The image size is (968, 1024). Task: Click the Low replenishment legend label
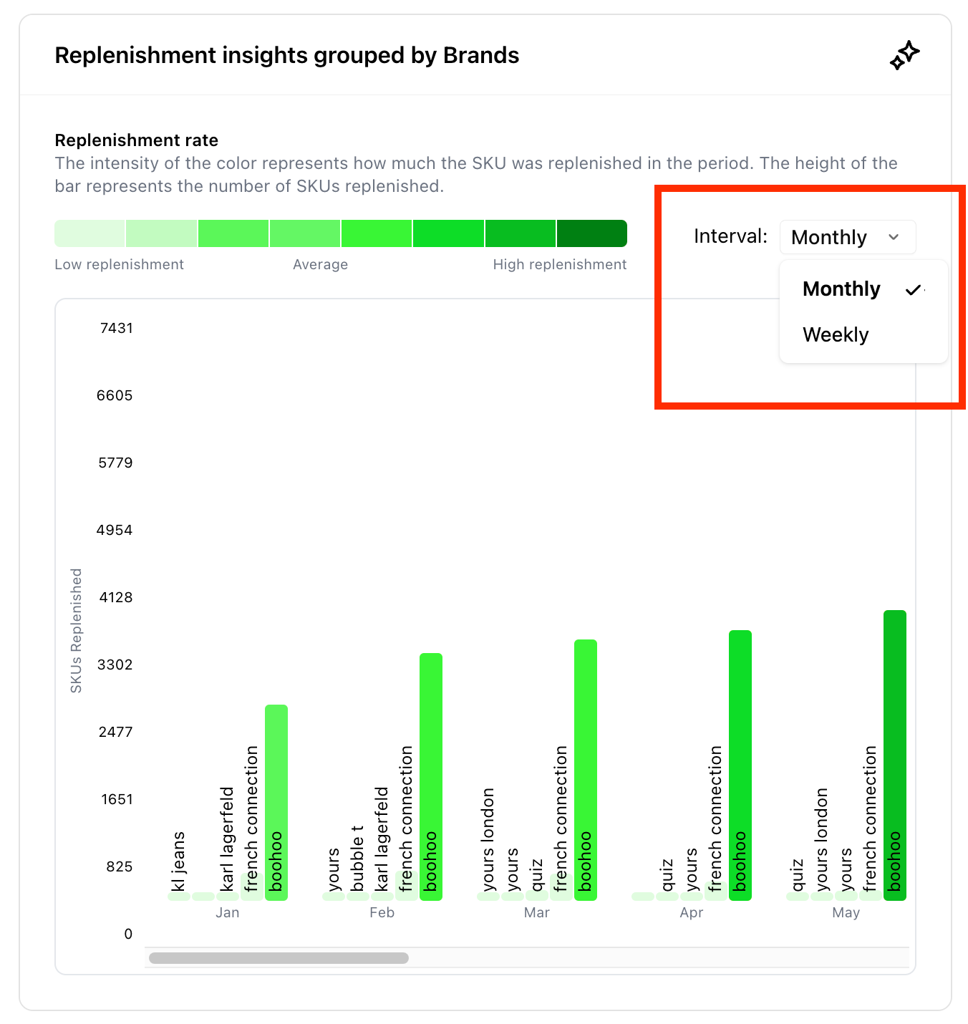119,264
